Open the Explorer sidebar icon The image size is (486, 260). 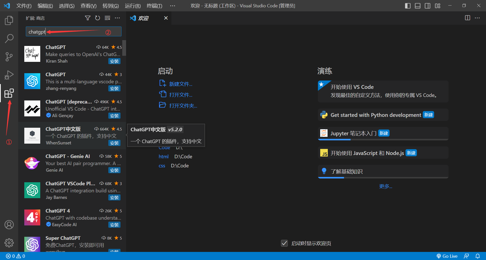[9, 20]
